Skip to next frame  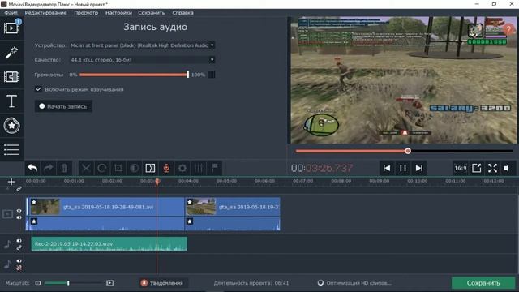pyautogui.click(x=418, y=168)
